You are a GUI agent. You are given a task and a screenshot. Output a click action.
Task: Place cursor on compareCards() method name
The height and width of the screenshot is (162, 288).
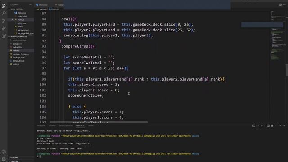75,46
